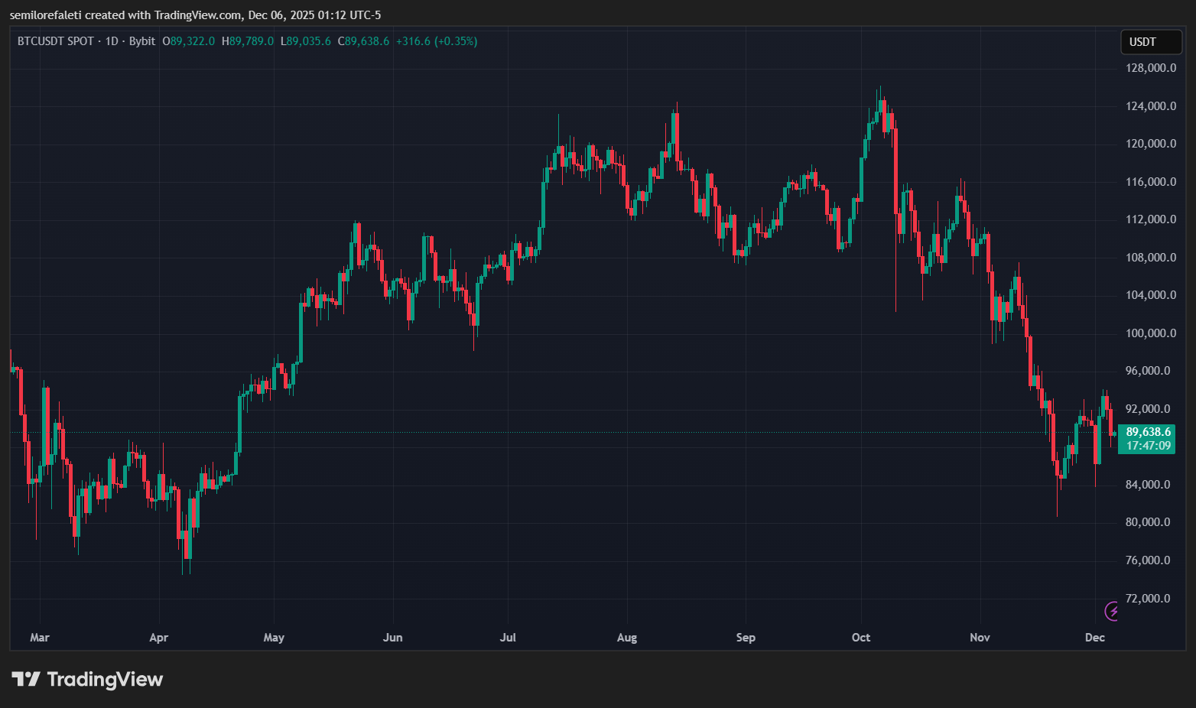1196x708 pixels.
Task: Click the close price value C89,638.6
Action: (364, 42)
